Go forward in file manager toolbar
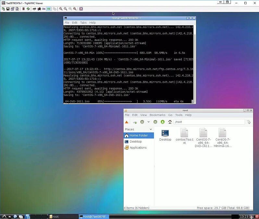The height and width of the screenshot is (219, 259). (155, 122)
